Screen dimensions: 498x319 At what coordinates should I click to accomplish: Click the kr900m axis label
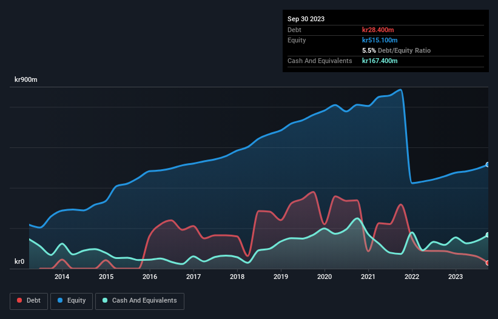coord(26,79)
